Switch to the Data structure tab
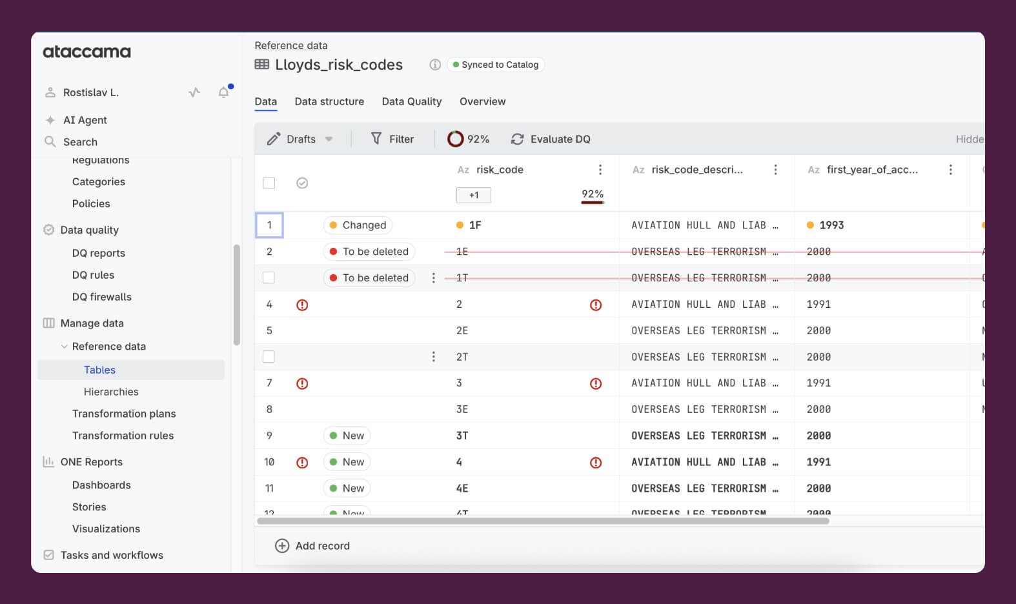The image size is (1016, 604). [x=329, y=101]
